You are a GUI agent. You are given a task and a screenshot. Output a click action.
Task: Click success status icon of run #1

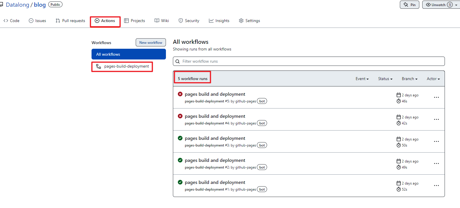coord(180,182)
